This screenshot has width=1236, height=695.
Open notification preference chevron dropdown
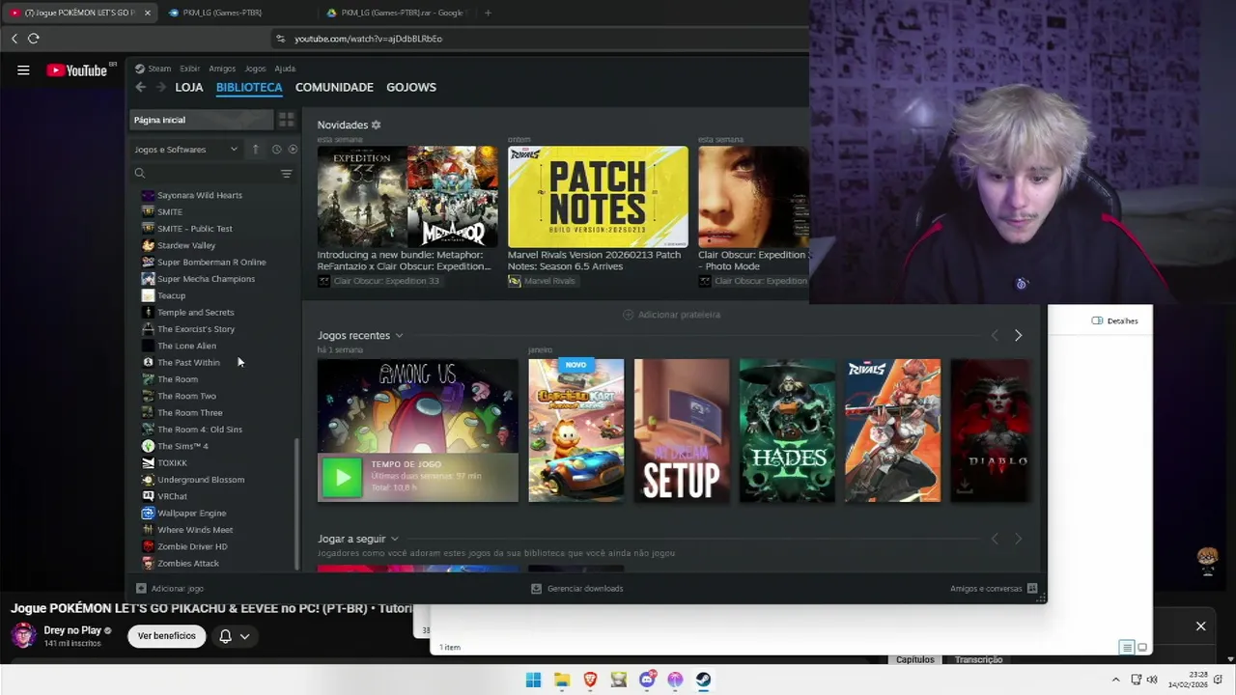click(245, 636)
